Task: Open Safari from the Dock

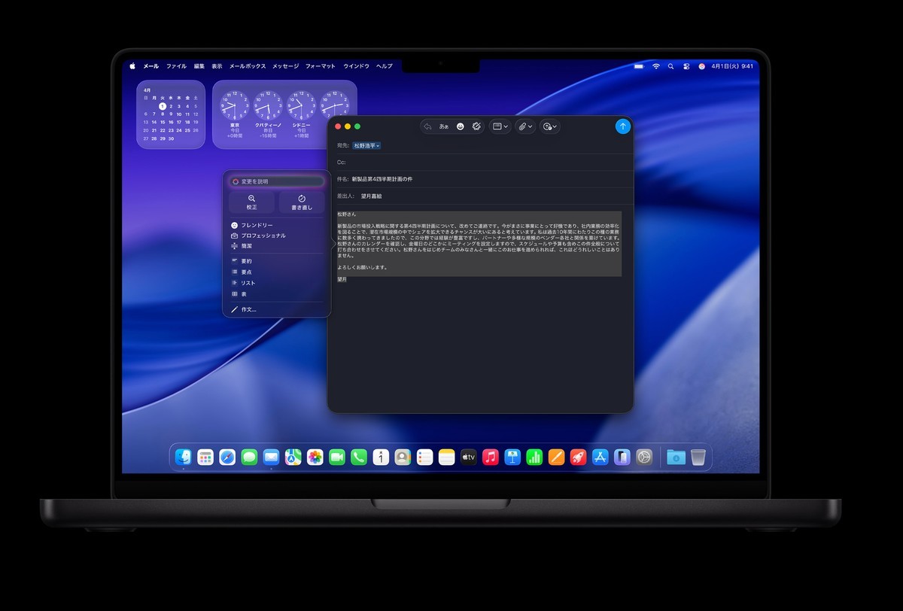Action: point(228,456)
